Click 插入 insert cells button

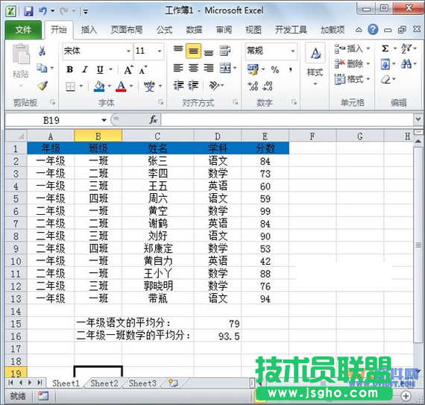pos(352,48)
